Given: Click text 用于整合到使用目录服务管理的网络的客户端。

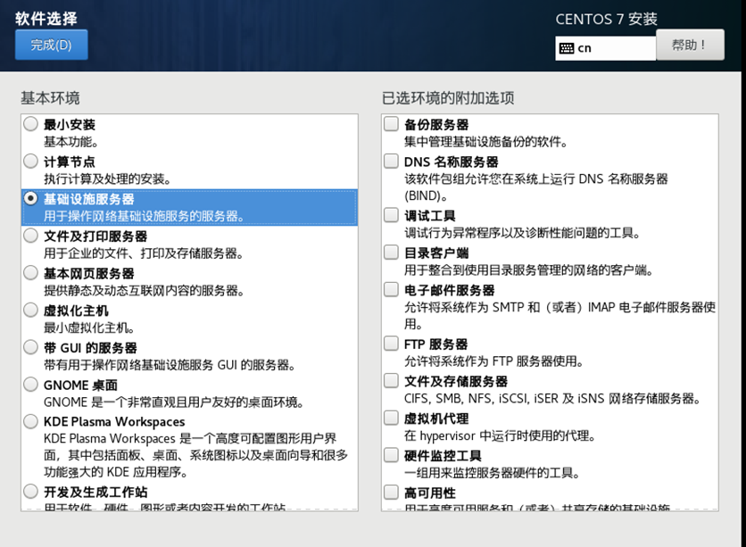Looking at the screenshot, I should pyautogui.click(x=528, y=270).
